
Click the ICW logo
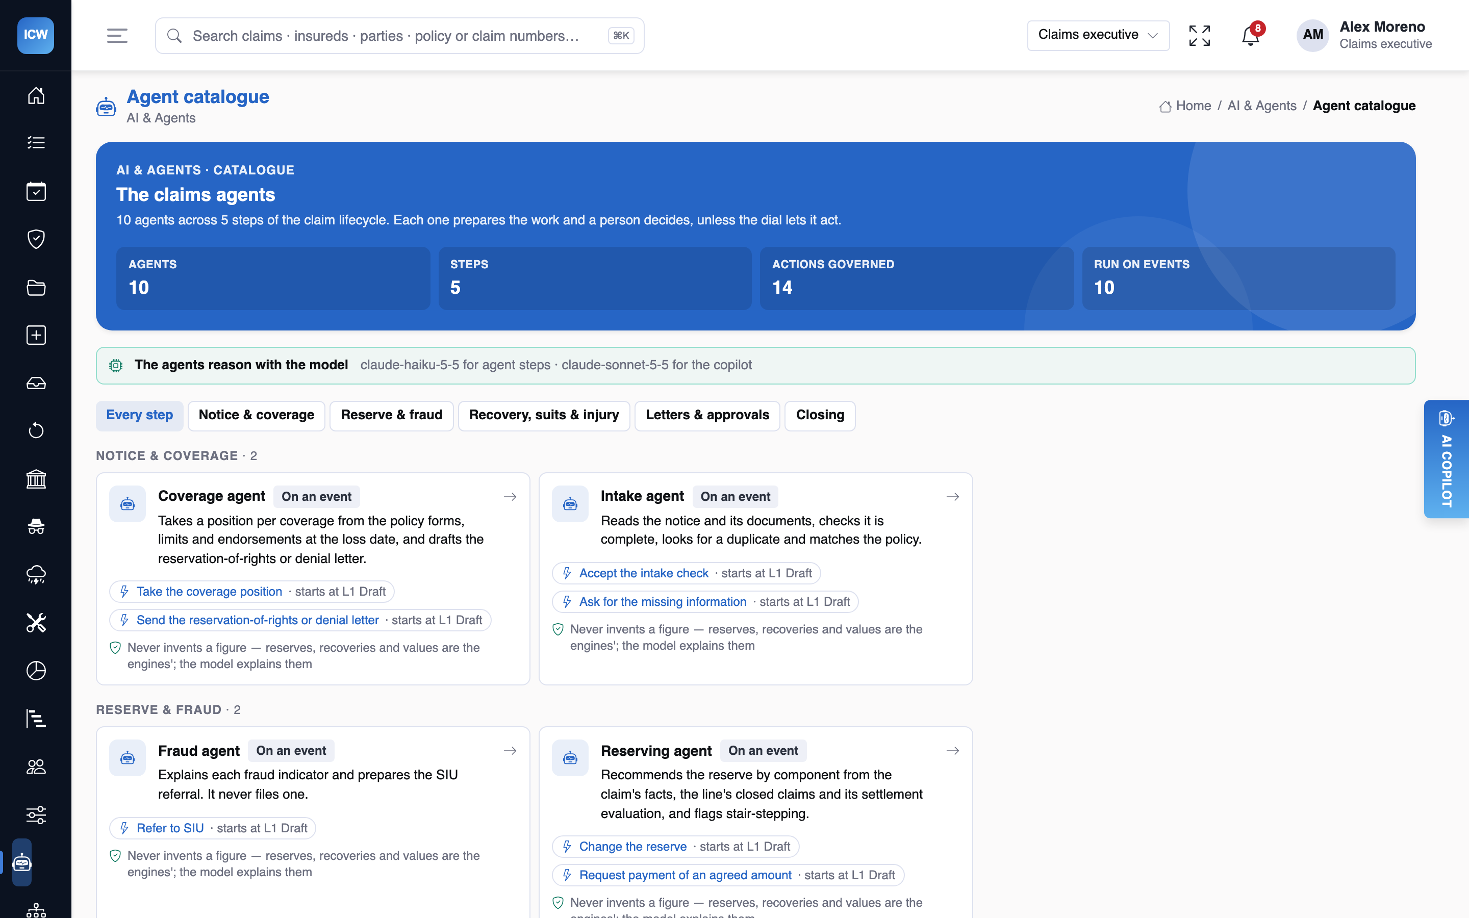coord(36,35)
